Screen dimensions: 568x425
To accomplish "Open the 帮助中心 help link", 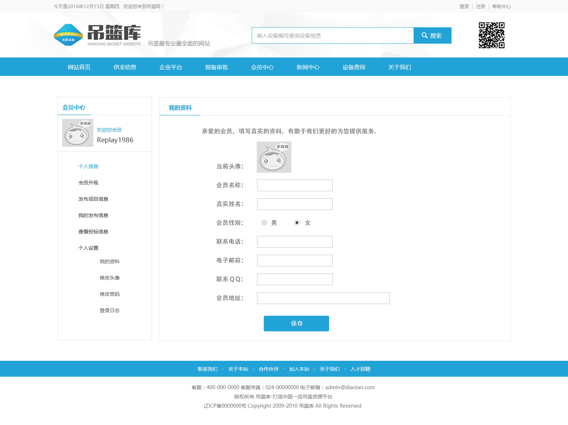I will point(501,6).
